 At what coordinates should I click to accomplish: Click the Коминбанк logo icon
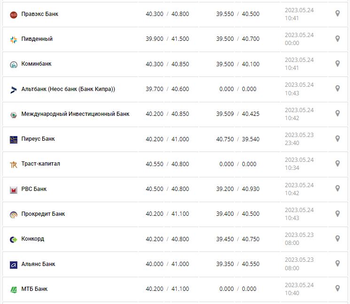pyautogui.click(x=13, y=65)
